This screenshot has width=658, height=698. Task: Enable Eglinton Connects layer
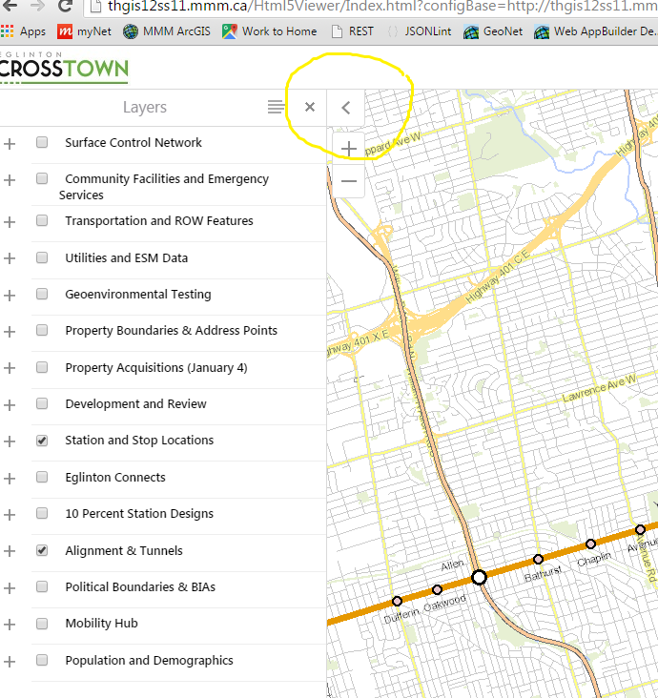pyautogui.click(x=42, y=477)
